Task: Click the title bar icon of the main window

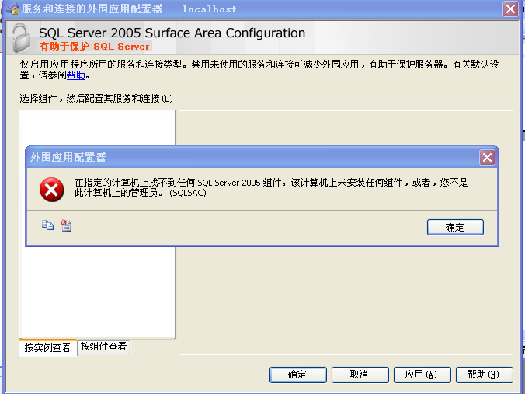Action: click(x=12, y=9)
